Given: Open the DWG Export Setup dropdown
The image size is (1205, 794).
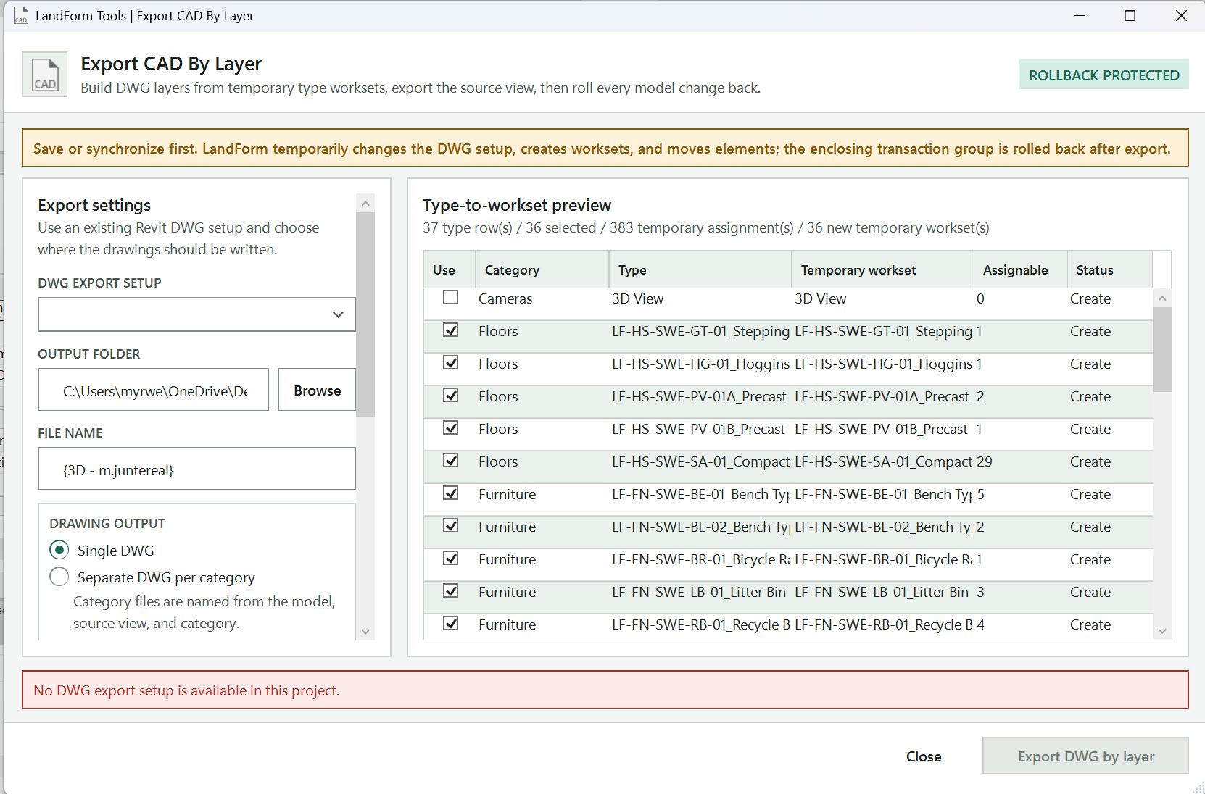Looking at the screenshot, I should click(x=196, y=314).
